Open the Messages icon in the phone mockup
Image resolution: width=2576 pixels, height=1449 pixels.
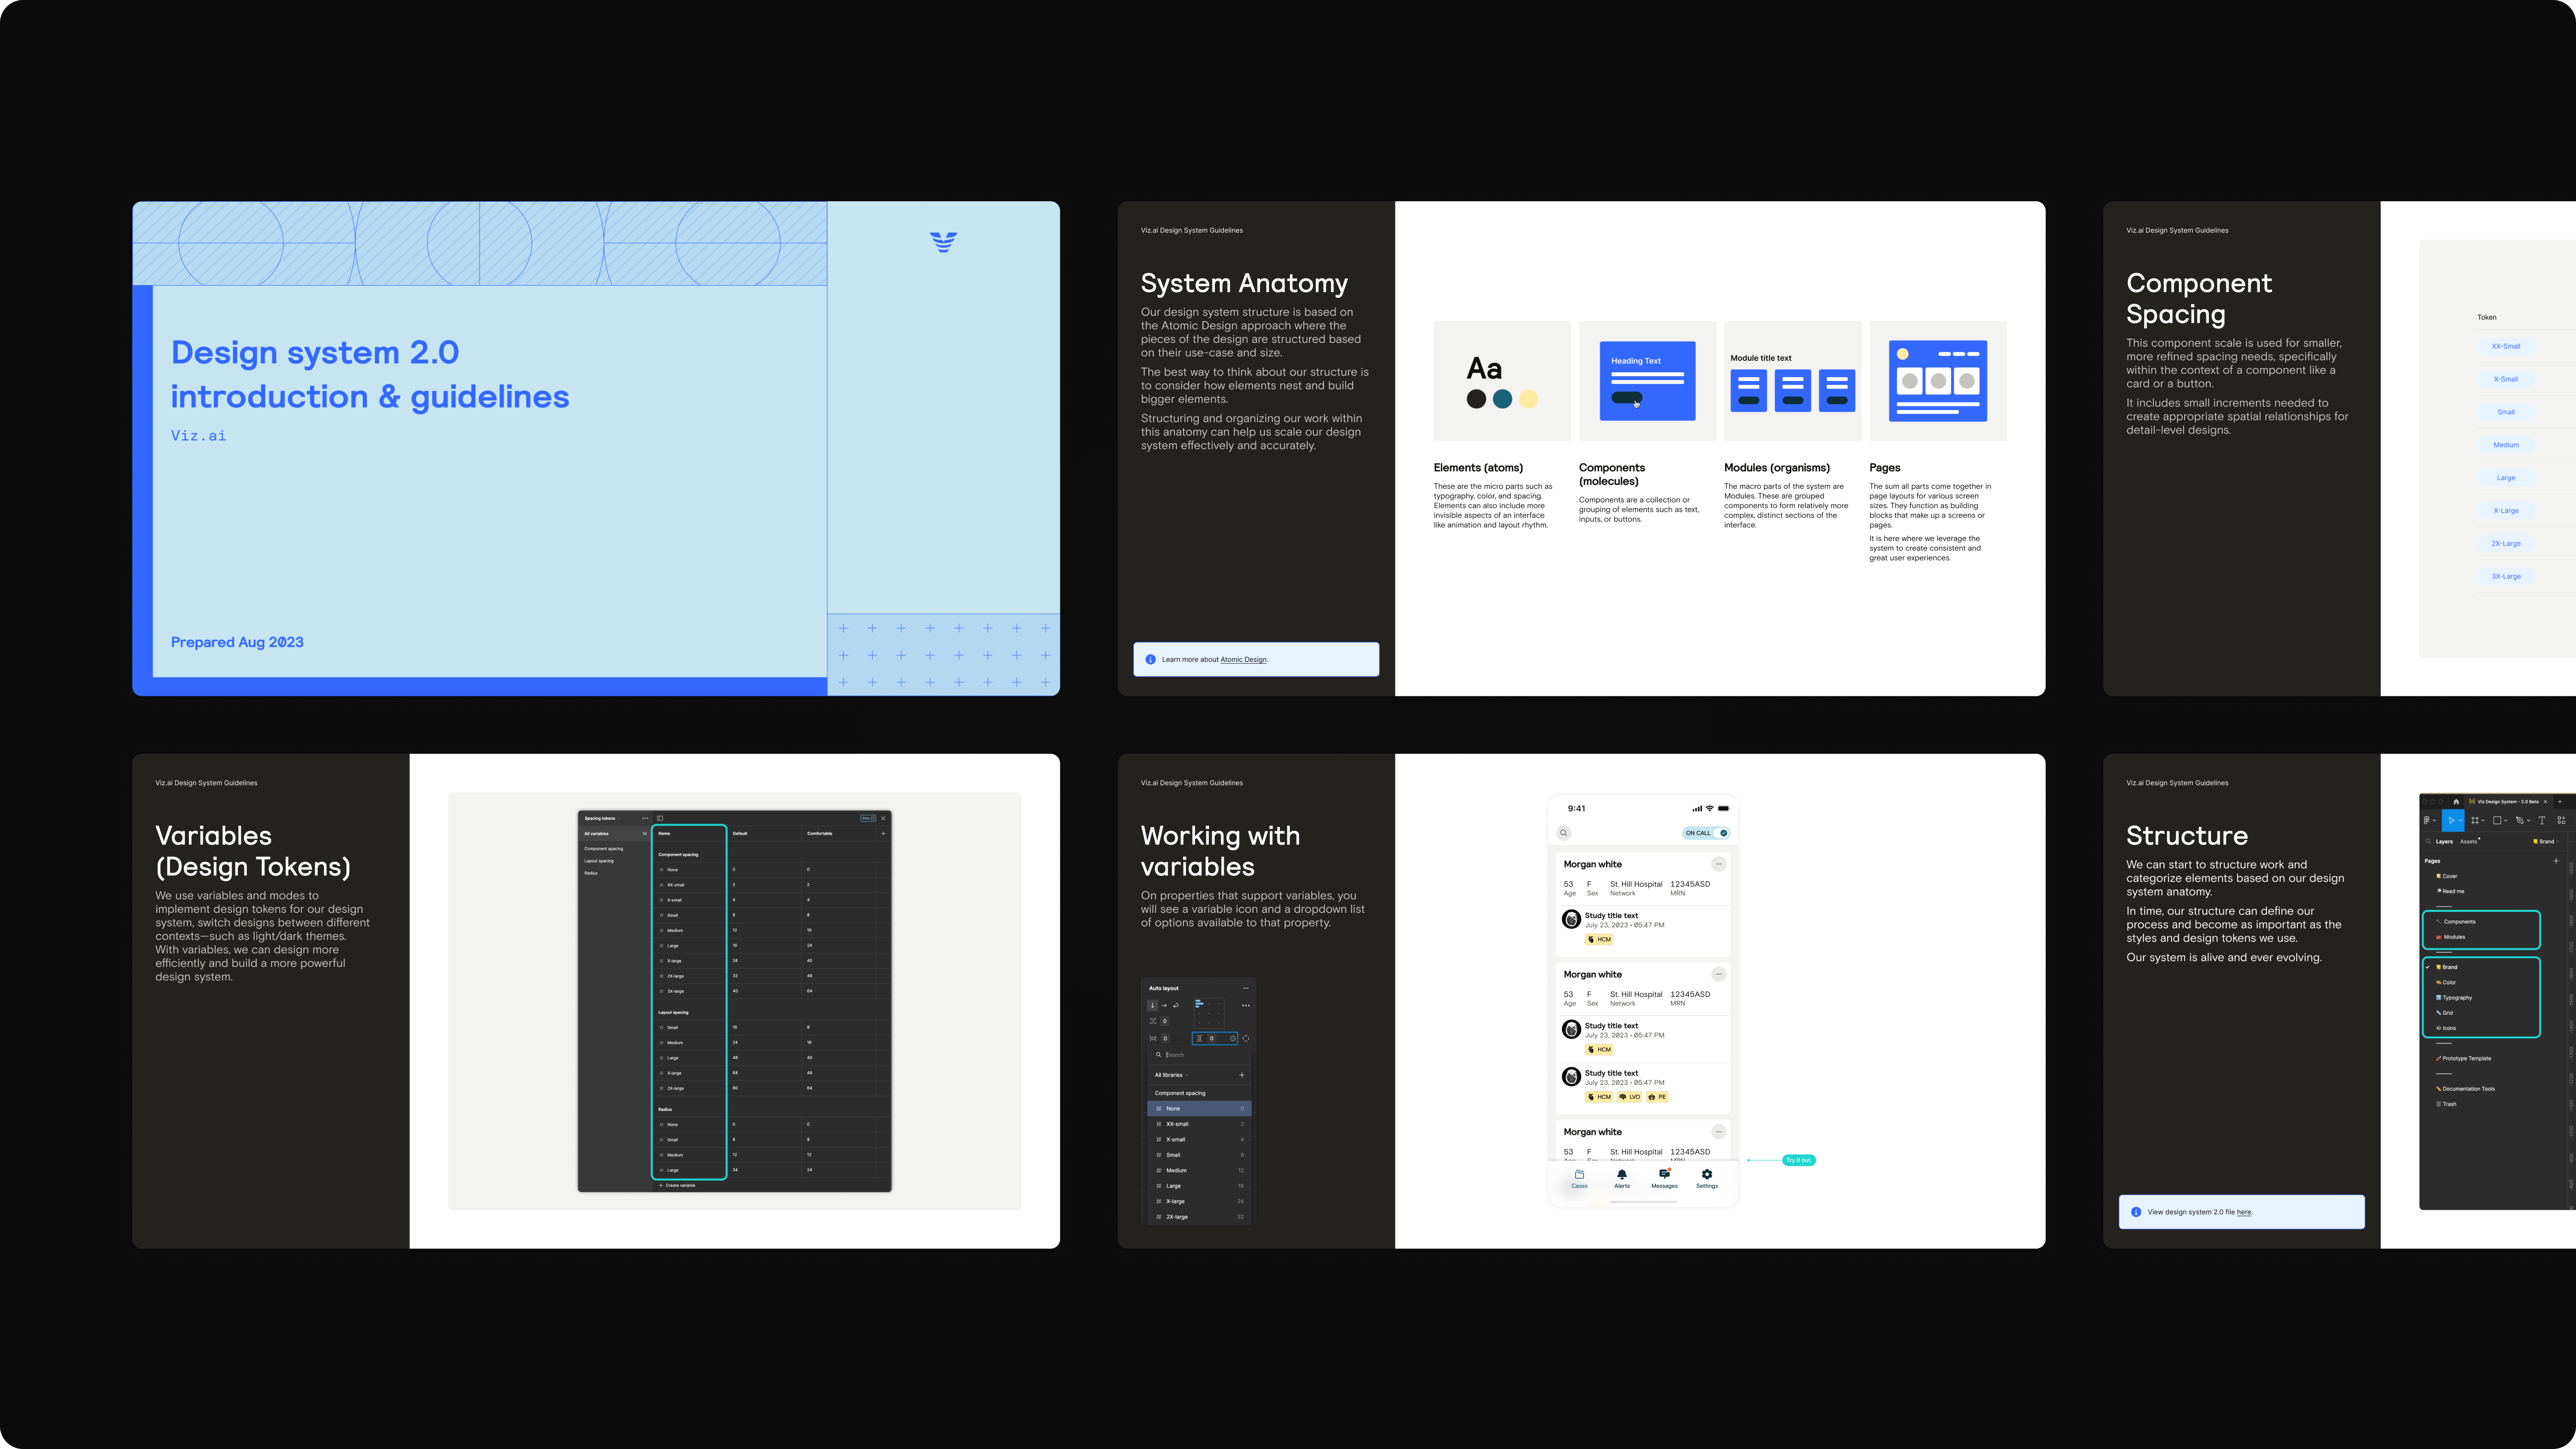click(1664, 1174)
